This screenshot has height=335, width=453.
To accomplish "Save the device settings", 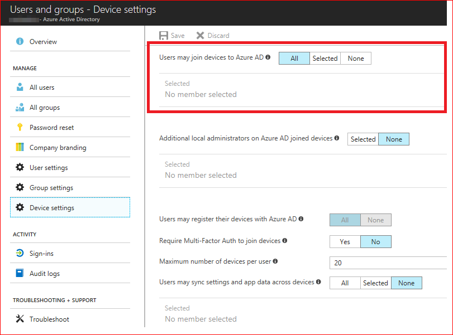I will tap(172, 36).
